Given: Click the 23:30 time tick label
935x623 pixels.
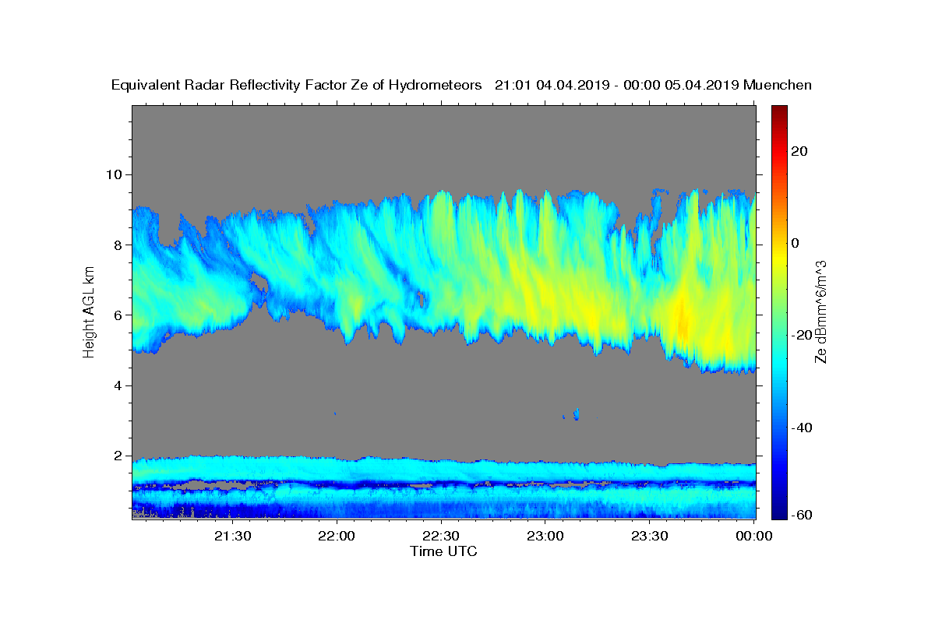Looking at the screenshot, I should coord(649,536).
